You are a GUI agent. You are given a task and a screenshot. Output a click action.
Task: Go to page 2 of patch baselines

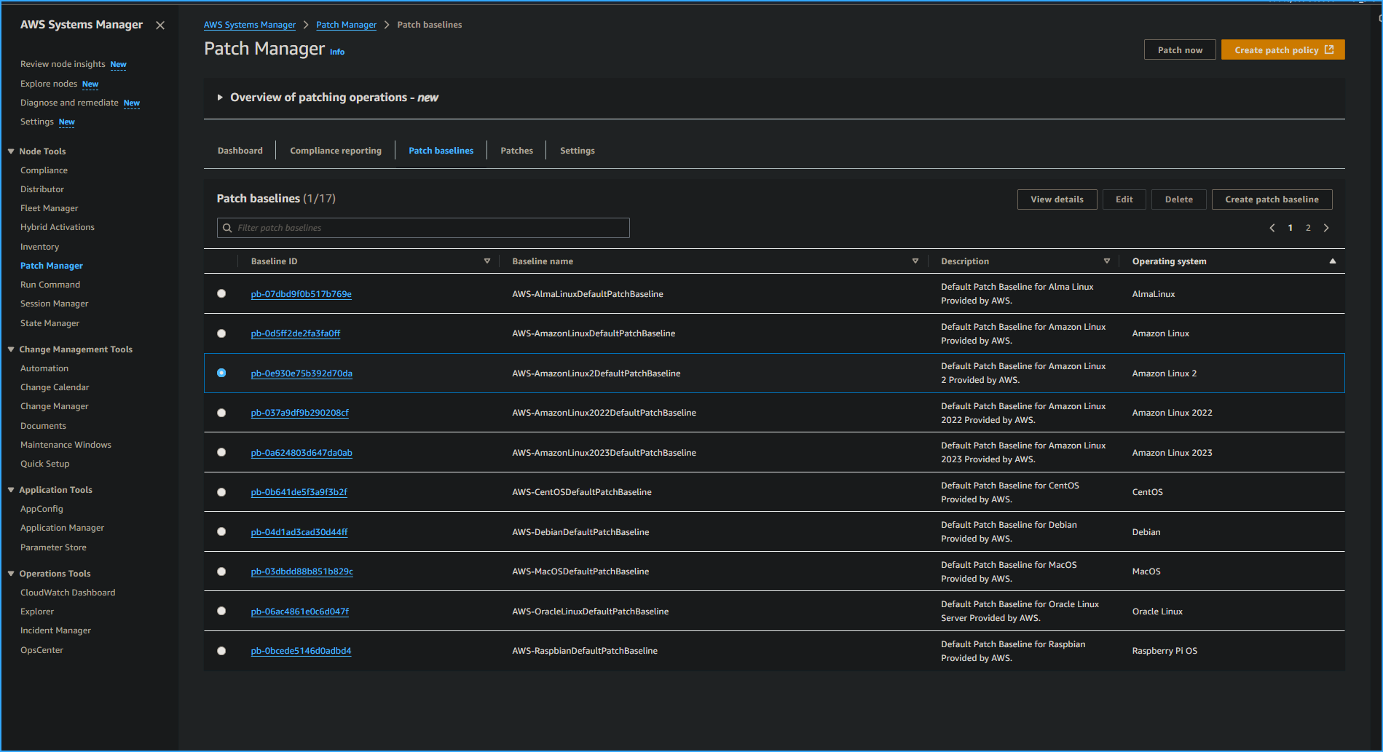pyautogui.click(x=1307, y=227)
